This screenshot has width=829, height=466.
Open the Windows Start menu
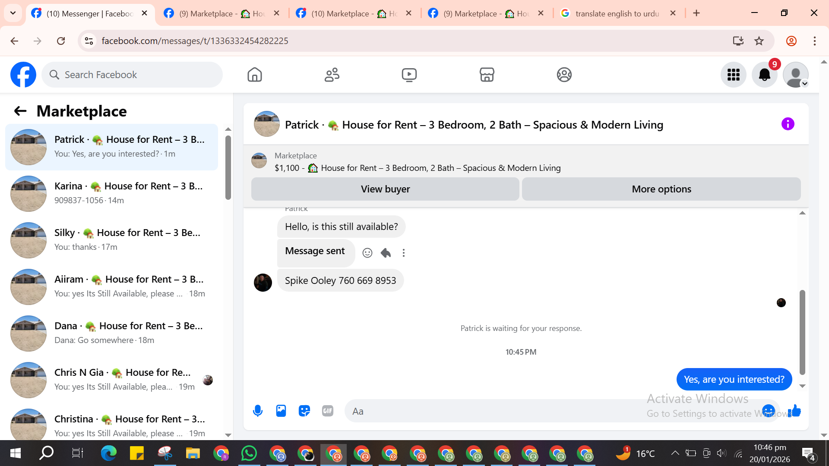click(16, 453)
